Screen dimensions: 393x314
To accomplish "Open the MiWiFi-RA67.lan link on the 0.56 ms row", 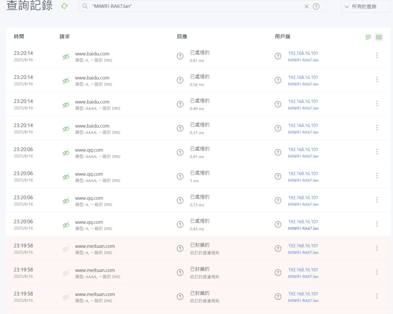I will point(303,84).
